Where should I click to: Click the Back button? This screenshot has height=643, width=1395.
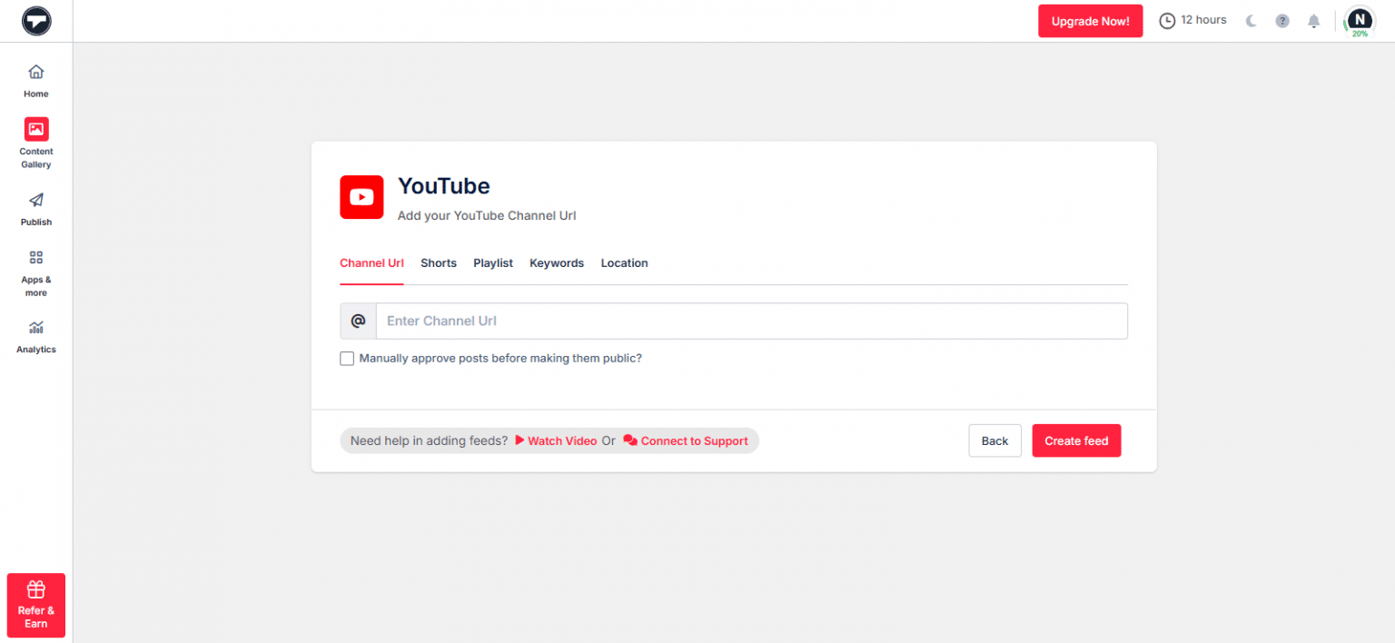994,440
